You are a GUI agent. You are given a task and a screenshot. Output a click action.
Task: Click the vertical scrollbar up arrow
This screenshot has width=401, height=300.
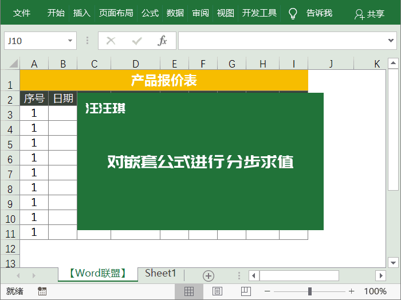pos(393,63)
